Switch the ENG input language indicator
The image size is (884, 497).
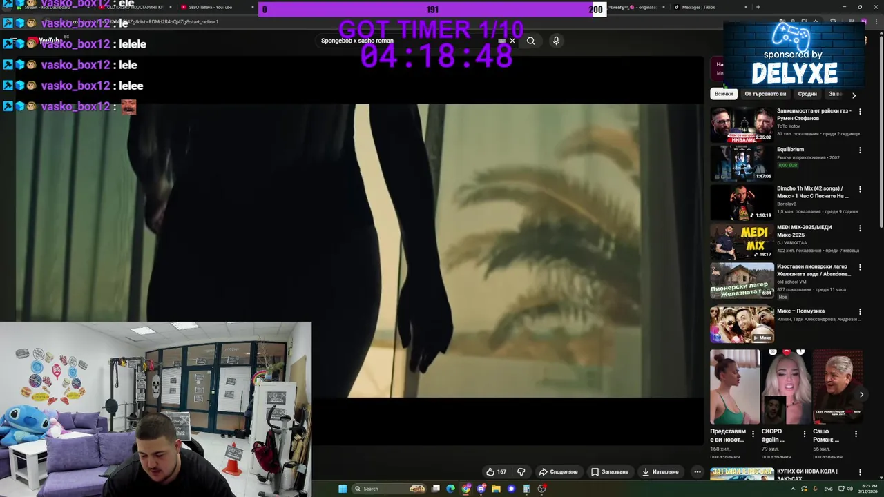(829, 489)
